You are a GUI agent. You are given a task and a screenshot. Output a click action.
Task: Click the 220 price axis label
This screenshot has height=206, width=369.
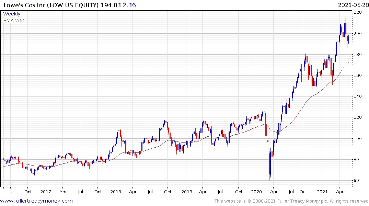[x=358, y=12]
